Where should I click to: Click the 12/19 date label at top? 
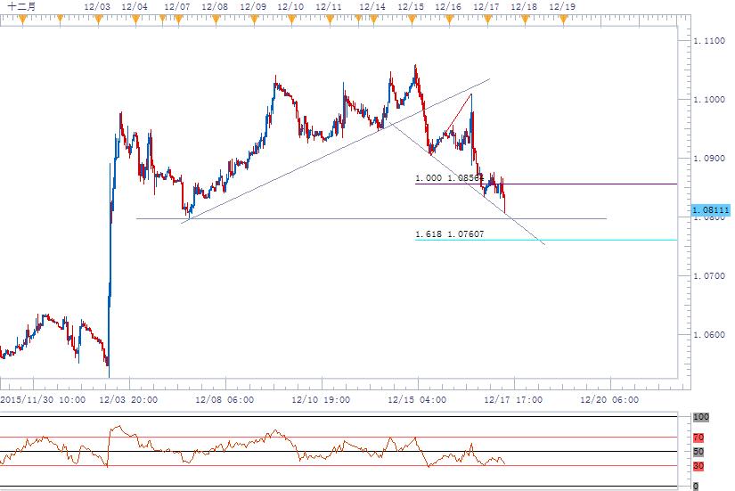click(562, 7)
